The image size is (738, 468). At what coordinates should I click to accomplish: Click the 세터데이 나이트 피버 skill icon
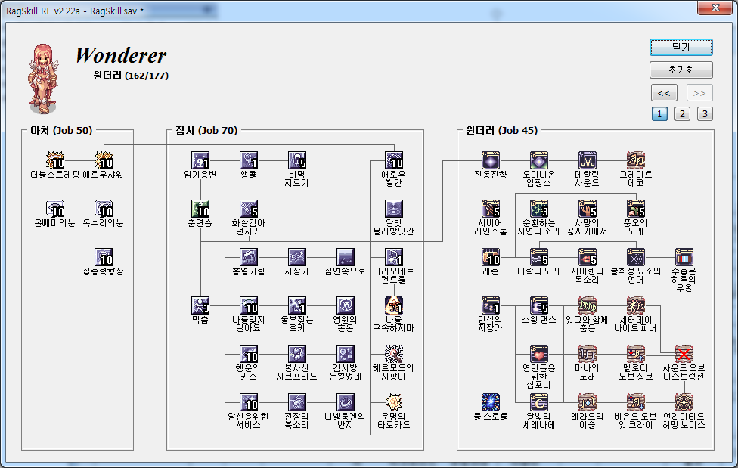click(x=636, y=305)
